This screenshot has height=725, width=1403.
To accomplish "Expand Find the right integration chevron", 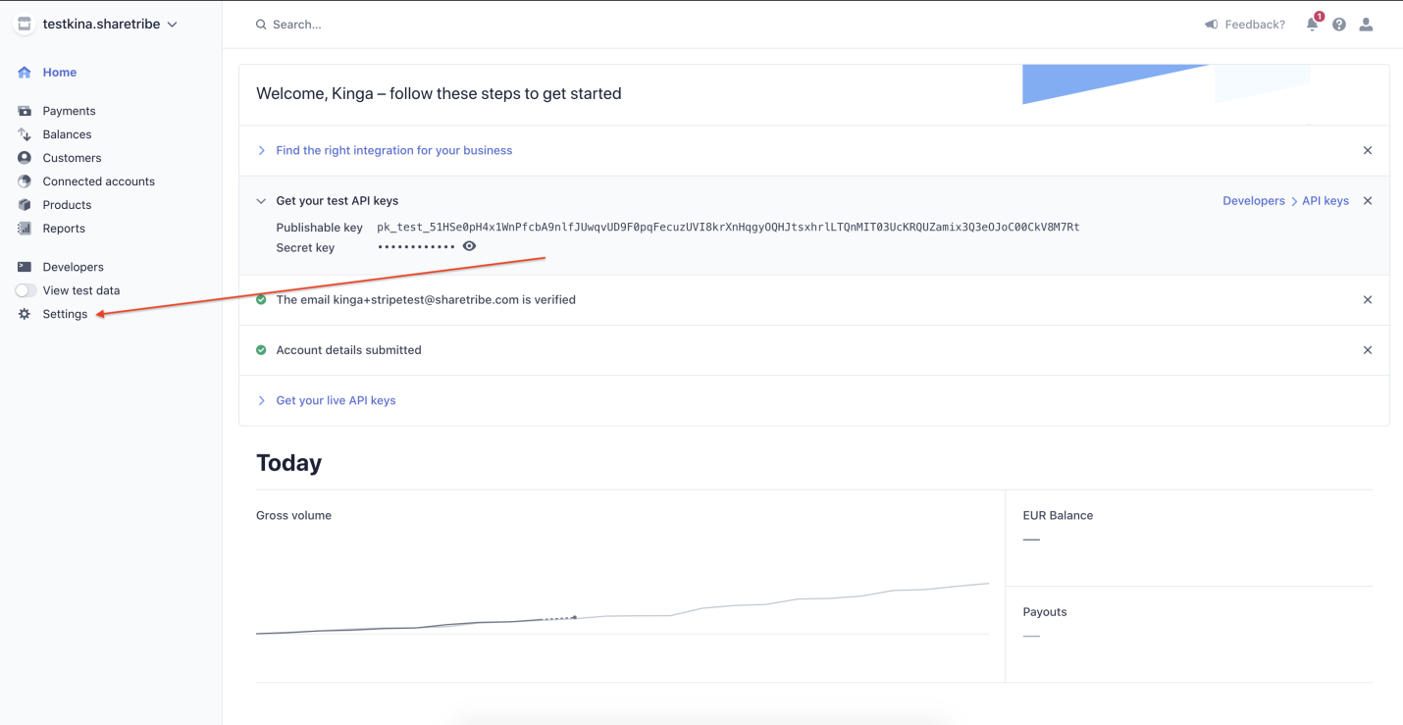I will tap(261, 151).
